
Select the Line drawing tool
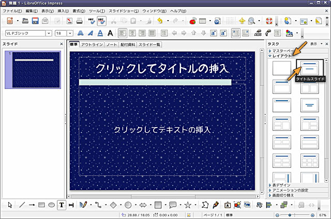[22, 205]
